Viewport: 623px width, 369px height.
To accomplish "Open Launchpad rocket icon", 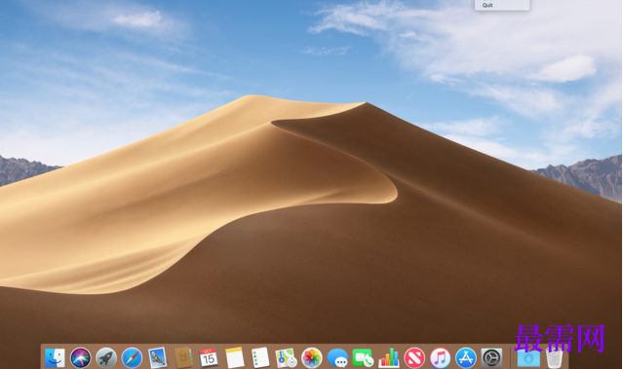I will click(x=106, y=358).
